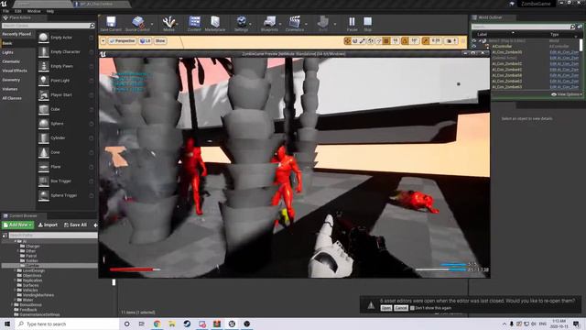Screen dimensions: 586x330
Task: Click the translate gizmo icon in viewport bar
Action: (347, 40)
